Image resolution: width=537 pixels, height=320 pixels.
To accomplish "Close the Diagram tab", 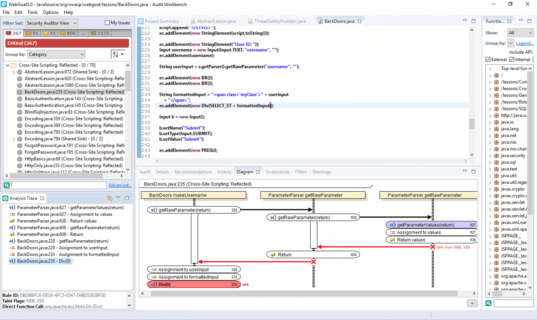I will 258,172.
